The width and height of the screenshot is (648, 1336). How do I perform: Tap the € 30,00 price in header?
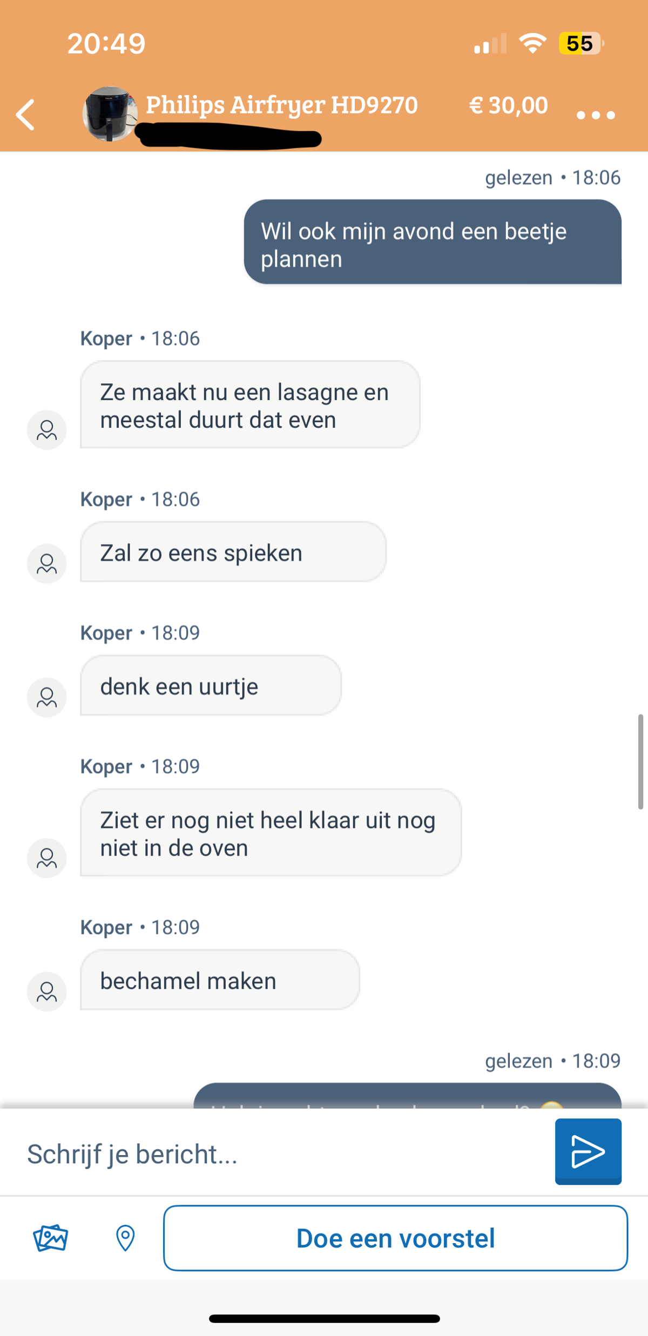tap(508, 105)
